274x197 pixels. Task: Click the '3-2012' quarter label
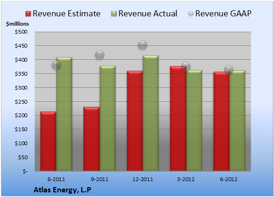point(186,179)
